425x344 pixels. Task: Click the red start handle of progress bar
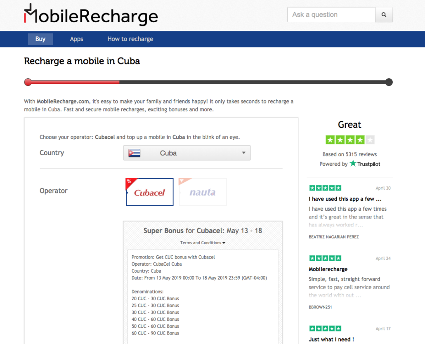(28, 82)
